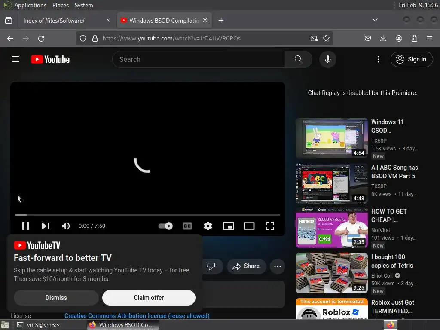The image size is (440, 330).
Task: Mute the video volume
Action: [66, 226]
